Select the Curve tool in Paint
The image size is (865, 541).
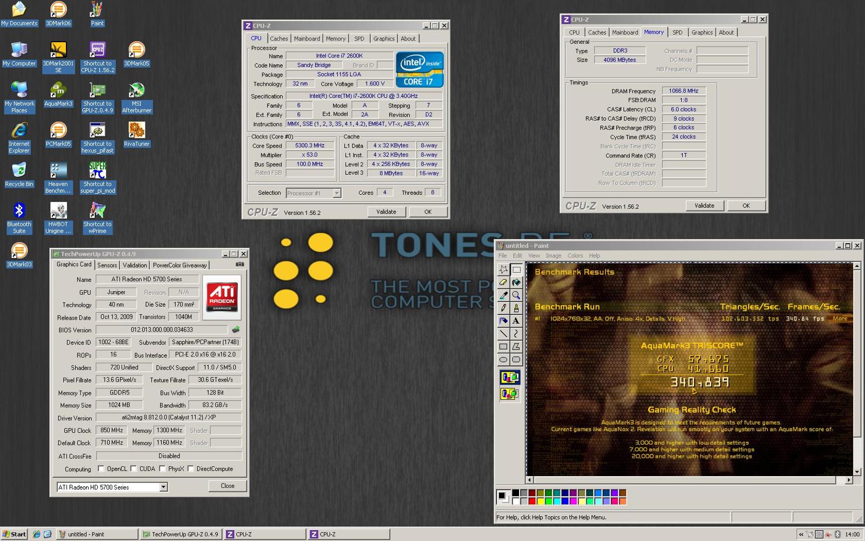coord(516,334)
